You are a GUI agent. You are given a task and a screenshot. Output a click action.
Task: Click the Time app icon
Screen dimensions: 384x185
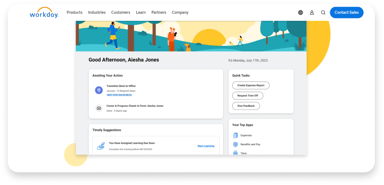(235, 153)
